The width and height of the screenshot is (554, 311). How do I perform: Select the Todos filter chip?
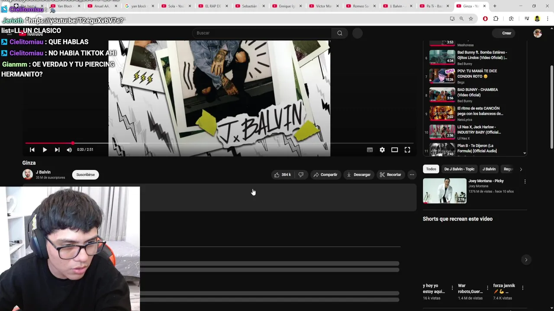coord(431,169)
